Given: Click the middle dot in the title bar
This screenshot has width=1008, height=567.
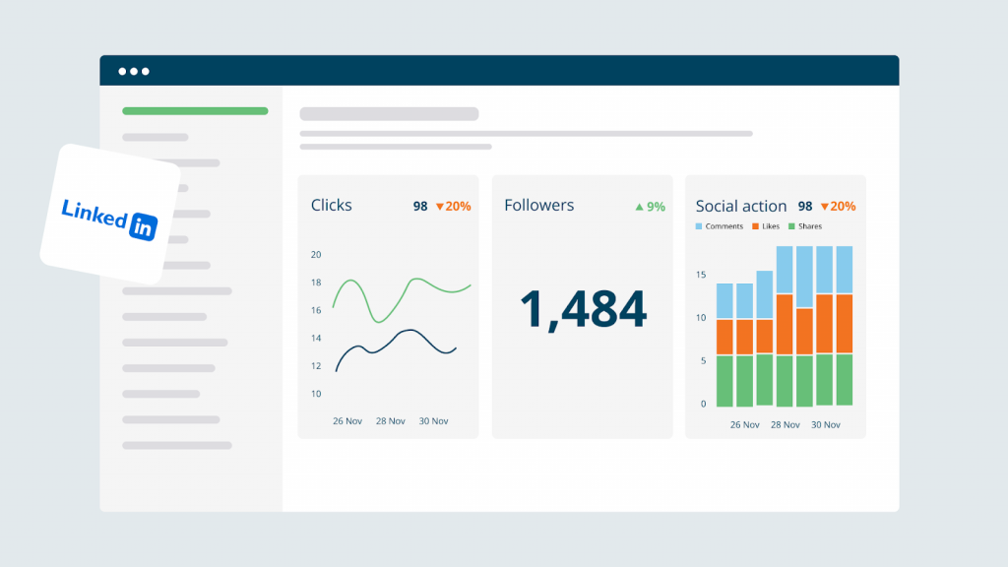Looking at the screenshot, I should pos(135,70).
